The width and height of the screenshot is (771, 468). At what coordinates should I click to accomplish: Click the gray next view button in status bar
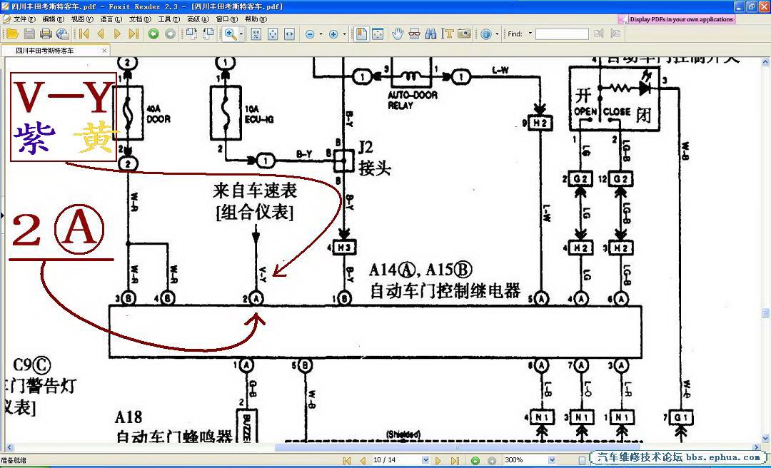point(492,461)
